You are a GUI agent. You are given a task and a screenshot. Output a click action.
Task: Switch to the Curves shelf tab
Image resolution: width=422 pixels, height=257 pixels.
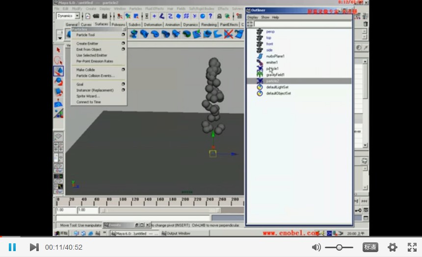point(86,25)
